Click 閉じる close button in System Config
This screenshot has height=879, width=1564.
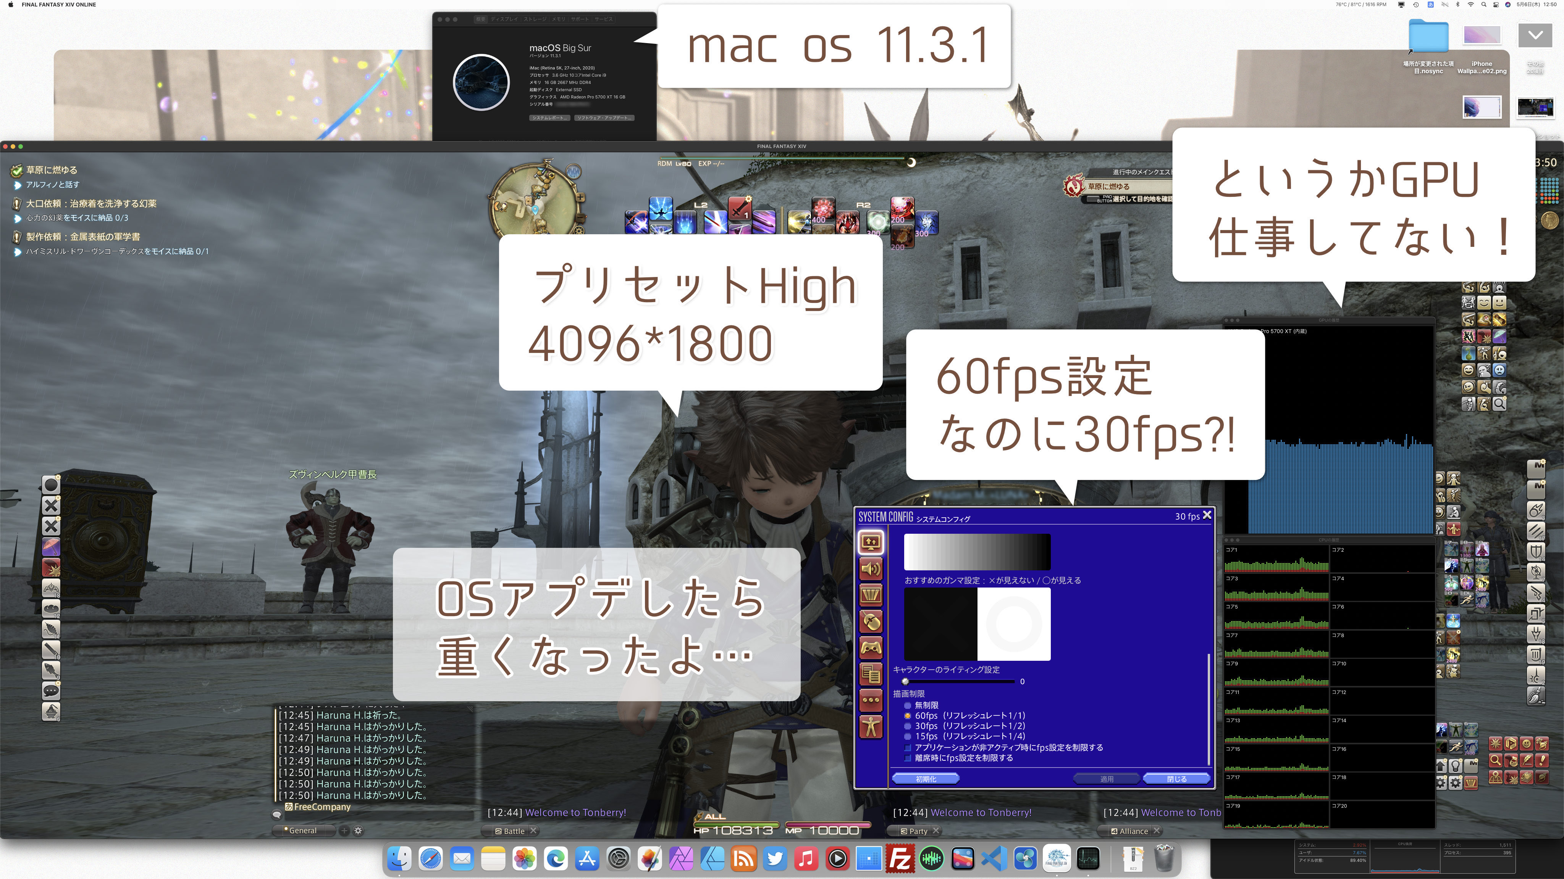[1177, 779]
